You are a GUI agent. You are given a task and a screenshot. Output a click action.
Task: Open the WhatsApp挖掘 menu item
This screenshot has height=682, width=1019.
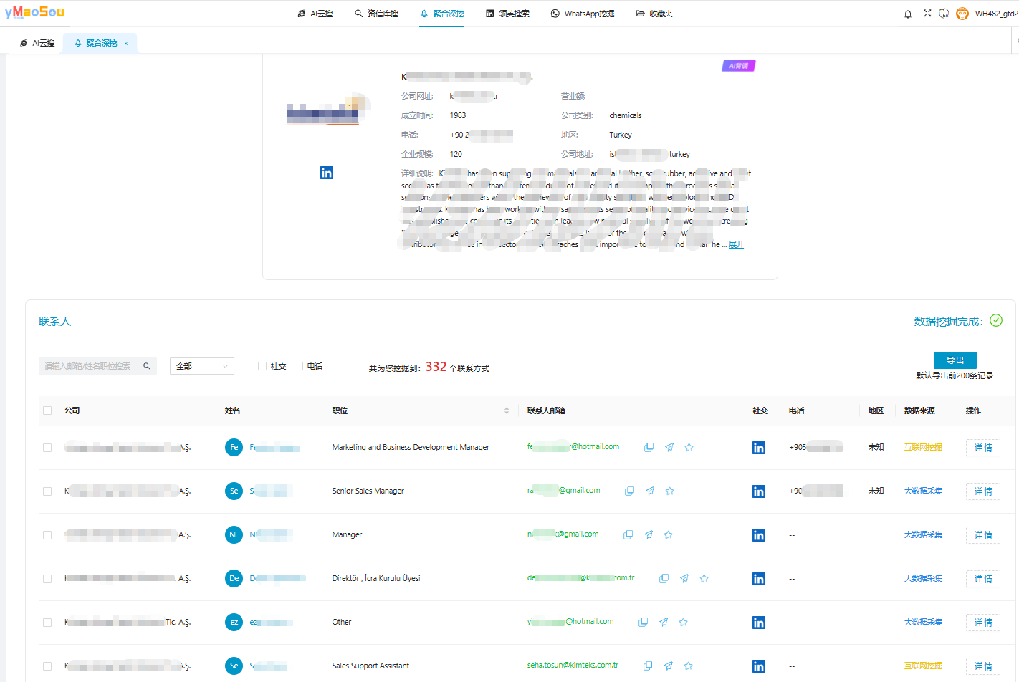(583, 14)
